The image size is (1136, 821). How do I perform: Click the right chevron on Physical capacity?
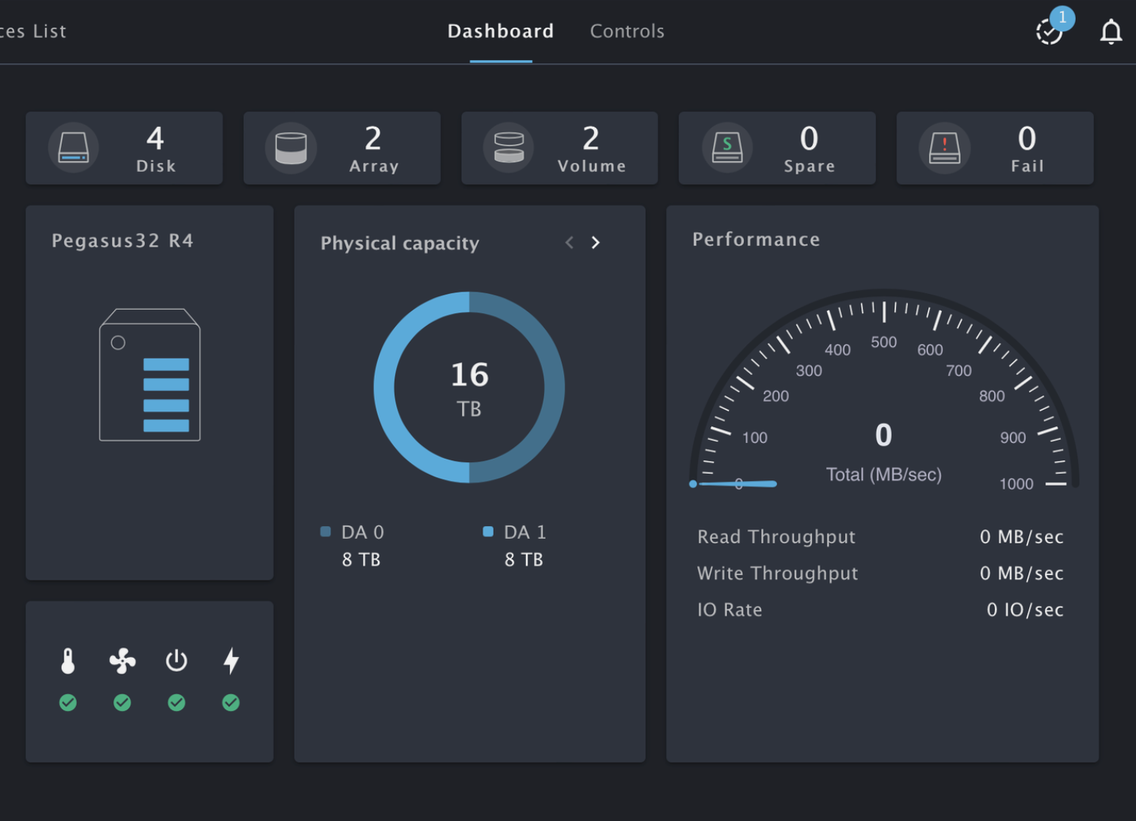click(x=596, y=242)
